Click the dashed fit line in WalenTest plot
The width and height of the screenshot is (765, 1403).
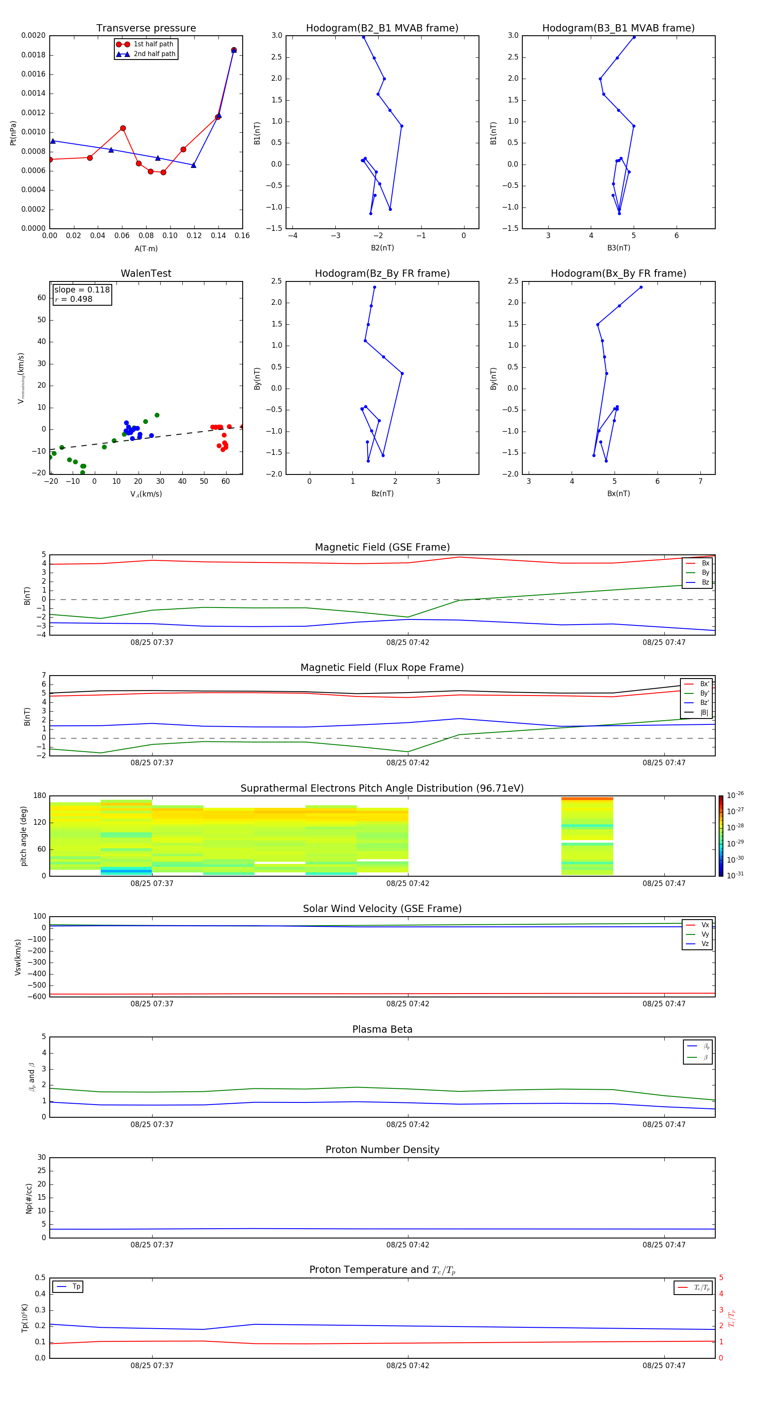click(146, 438)
